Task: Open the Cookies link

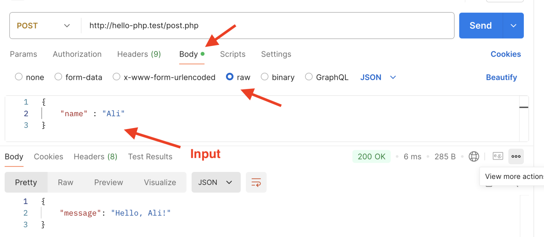Action: (505, 54)
